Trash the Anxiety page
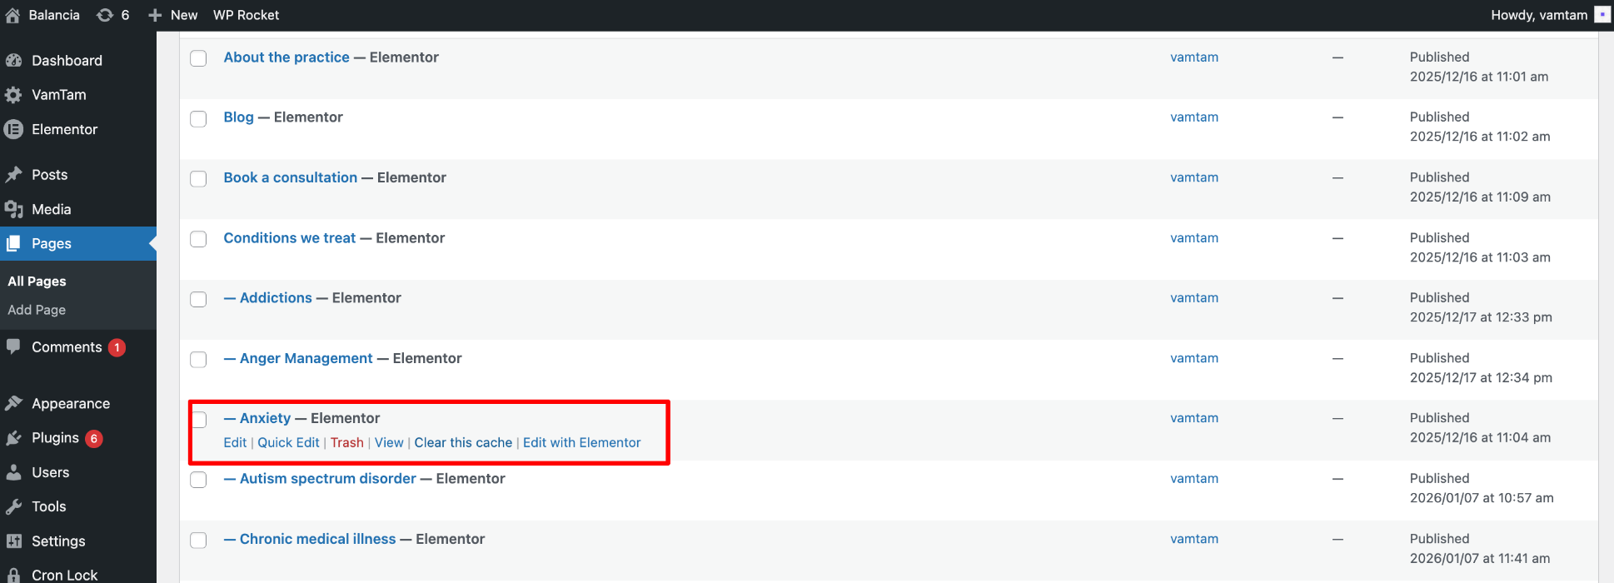The height and width of the screenshot is (583, 1614). pyautogui.click(x=346, y=442)
